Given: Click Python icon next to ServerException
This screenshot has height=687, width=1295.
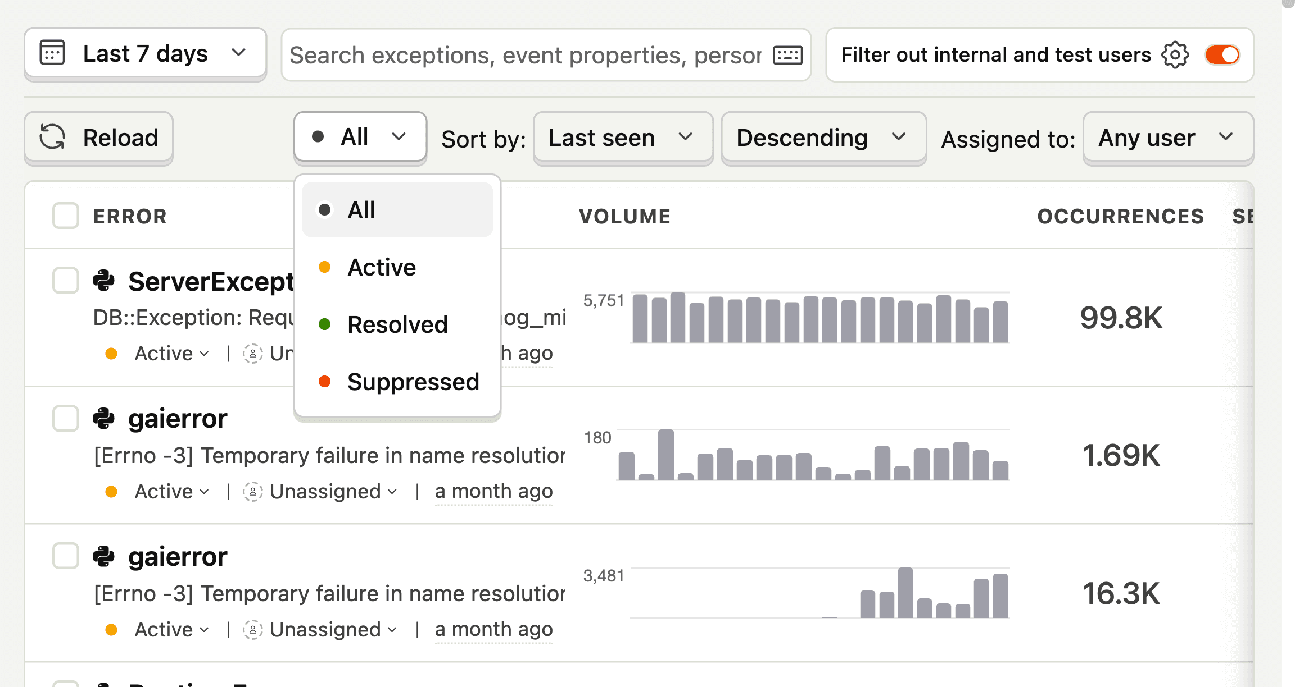Looking at the screenshot, I should (103, 281).
